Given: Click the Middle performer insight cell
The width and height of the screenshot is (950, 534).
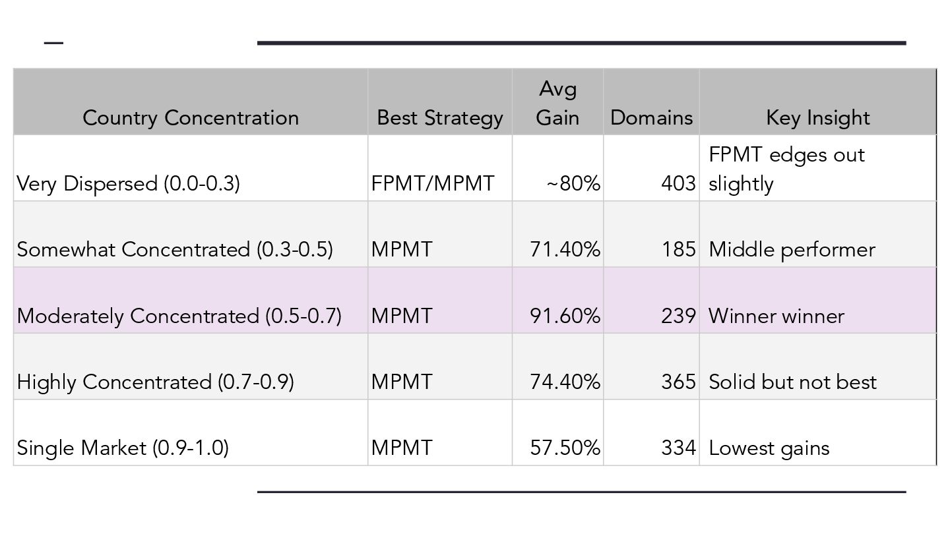Looking at the screenshot, I should point(818,234).
